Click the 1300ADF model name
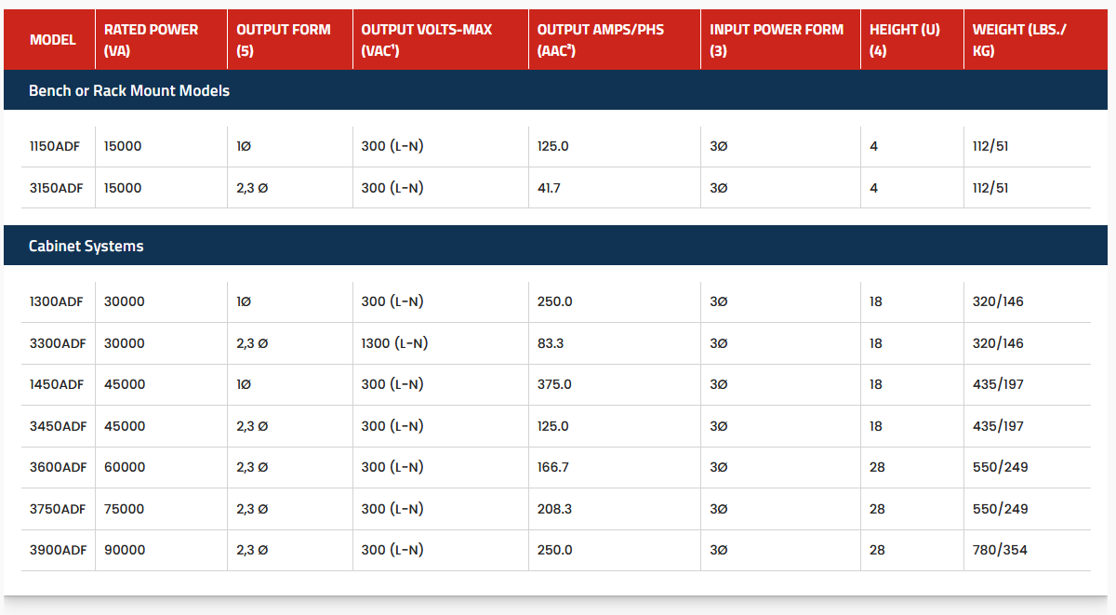The image size is (1116, 615). pyautogui.click(x=57, y=301)
